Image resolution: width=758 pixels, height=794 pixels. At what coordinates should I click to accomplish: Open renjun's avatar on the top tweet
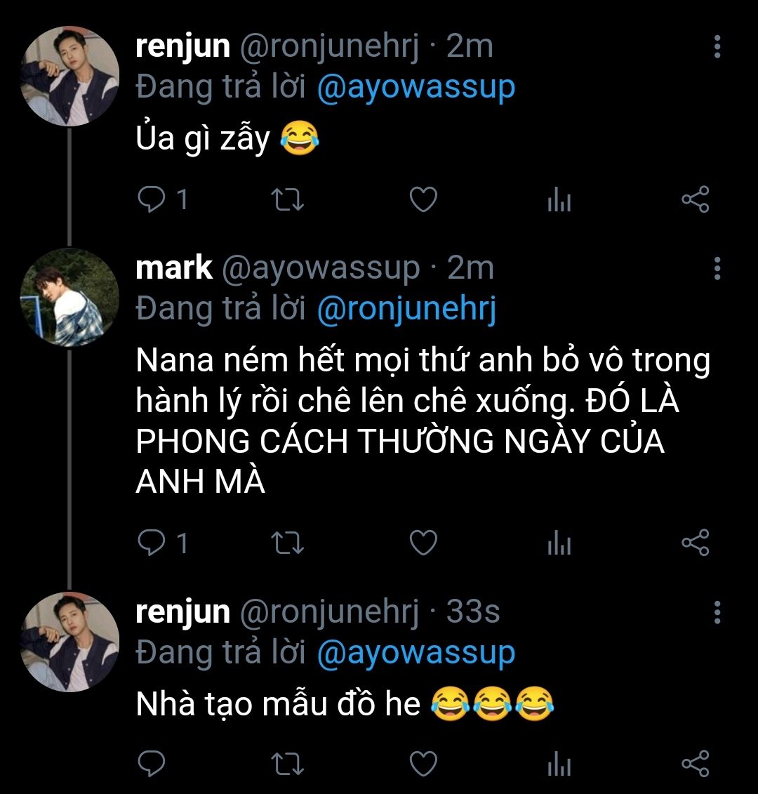click(69, 77)
